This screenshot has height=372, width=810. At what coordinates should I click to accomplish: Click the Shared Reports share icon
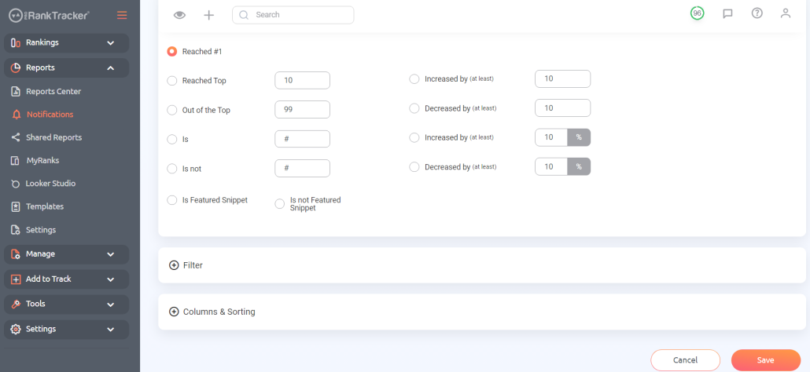16,137
